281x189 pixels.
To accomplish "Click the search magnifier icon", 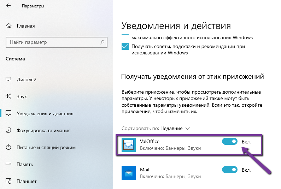I will [x=102, y=42].
